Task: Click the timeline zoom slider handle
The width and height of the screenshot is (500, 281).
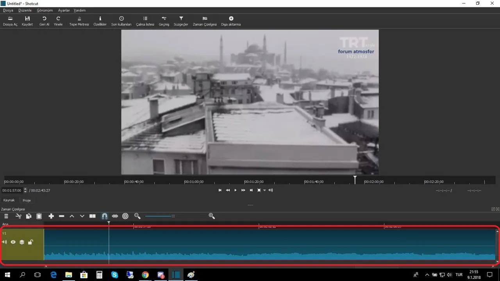Action: (173, 216)
